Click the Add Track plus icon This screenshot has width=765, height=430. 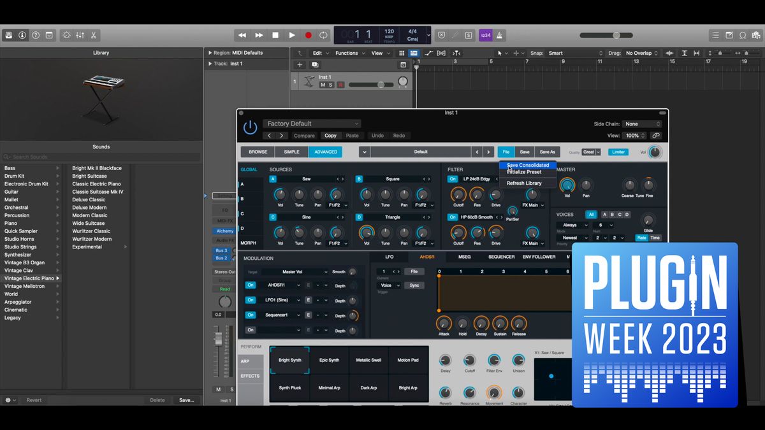(299, 64)
